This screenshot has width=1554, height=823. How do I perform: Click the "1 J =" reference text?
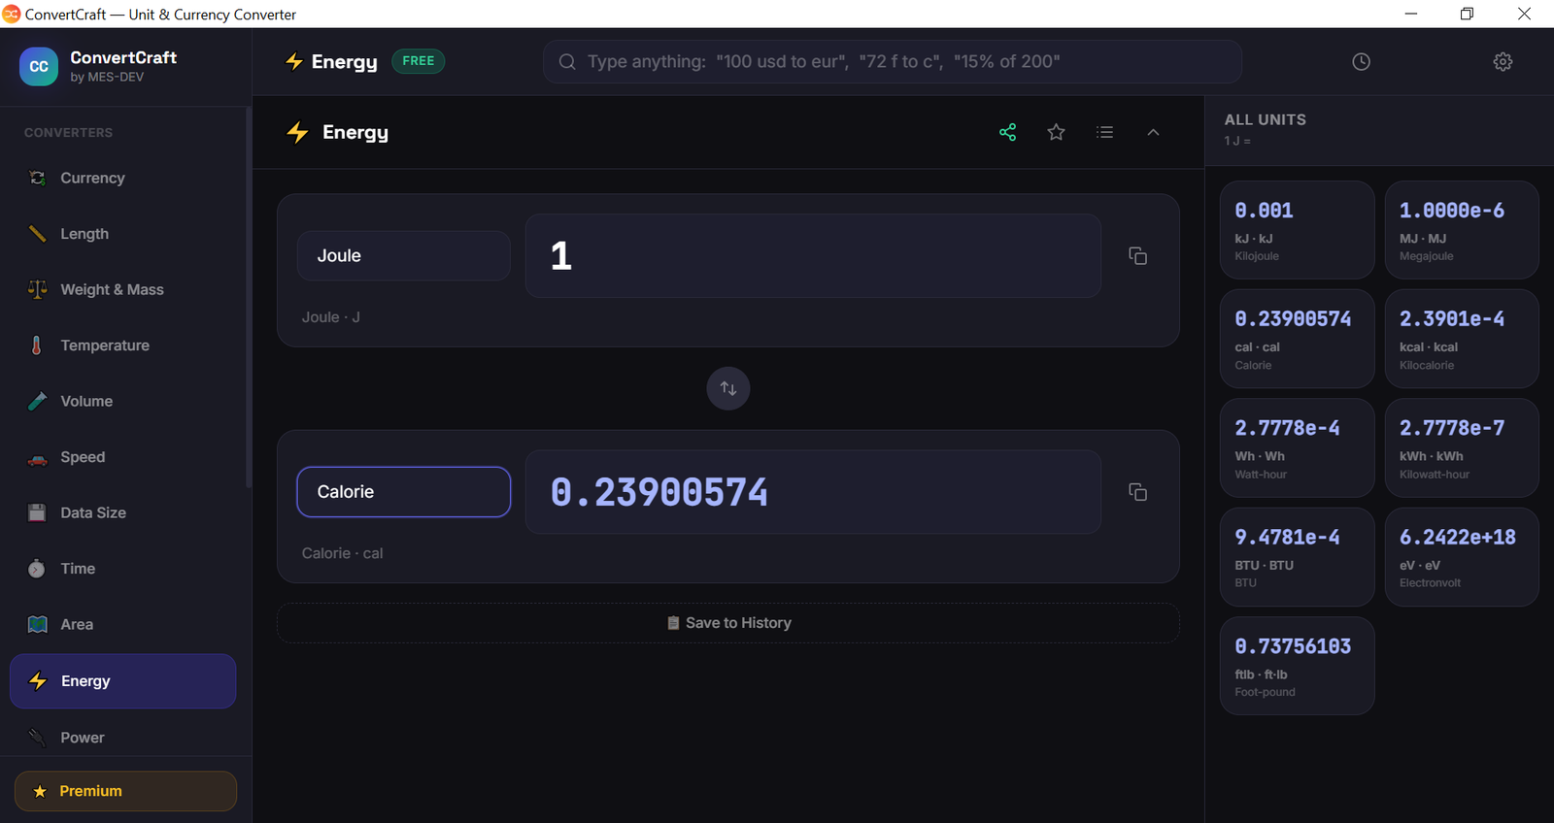[1237, 141]
